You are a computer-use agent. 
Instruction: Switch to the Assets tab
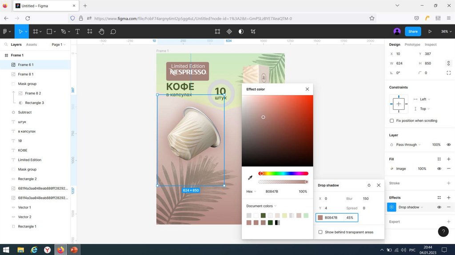click(32, 44)
